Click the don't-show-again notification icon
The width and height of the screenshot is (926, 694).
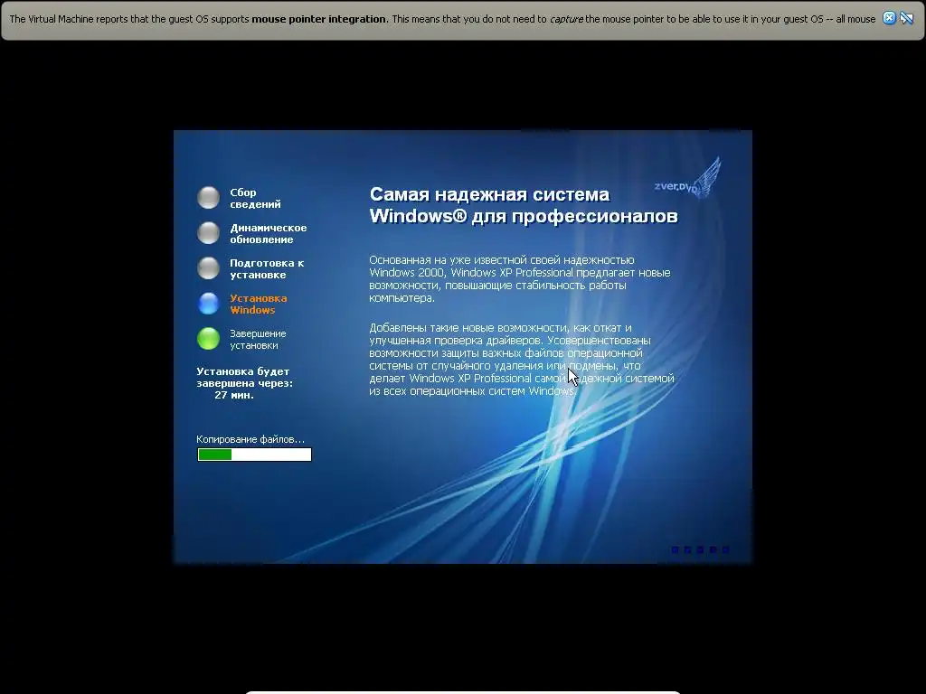(907, 18)
